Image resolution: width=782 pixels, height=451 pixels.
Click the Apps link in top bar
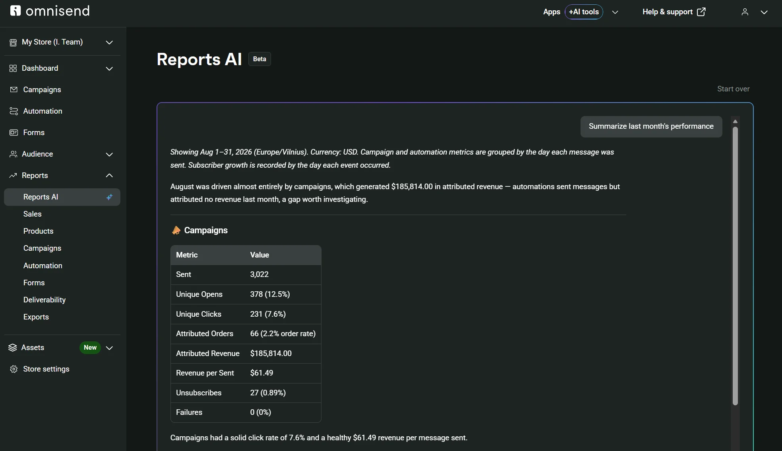(x=552, y=12)
